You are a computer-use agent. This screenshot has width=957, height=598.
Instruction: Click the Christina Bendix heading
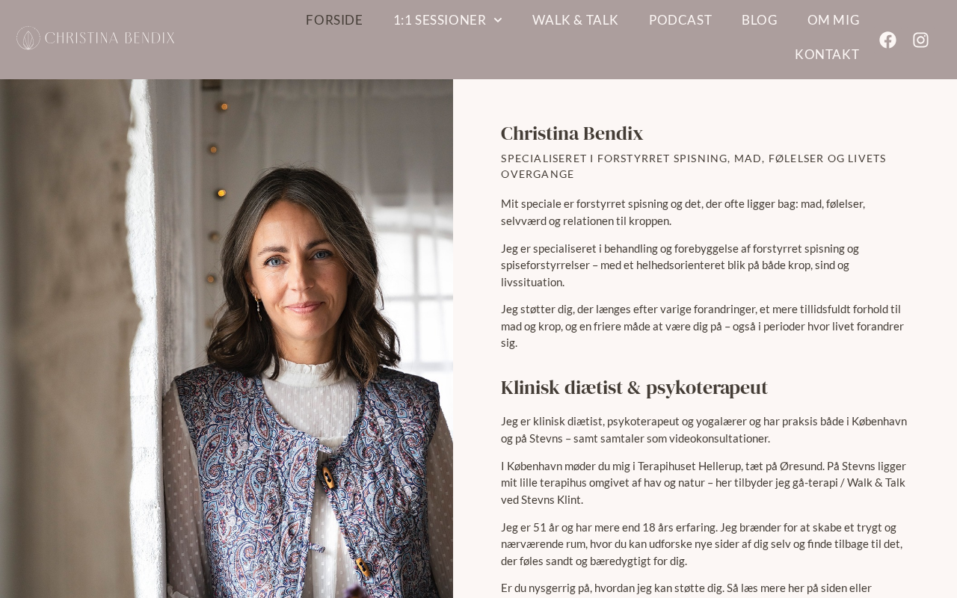(572, 133)
